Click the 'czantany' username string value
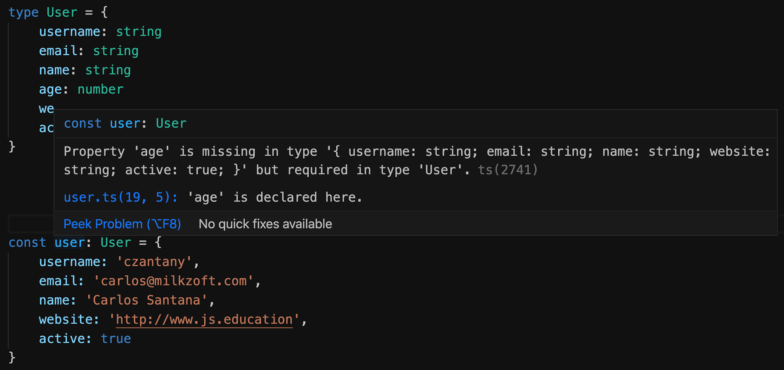This screenshot has width=784, height=370. click(x=154, y=262)
